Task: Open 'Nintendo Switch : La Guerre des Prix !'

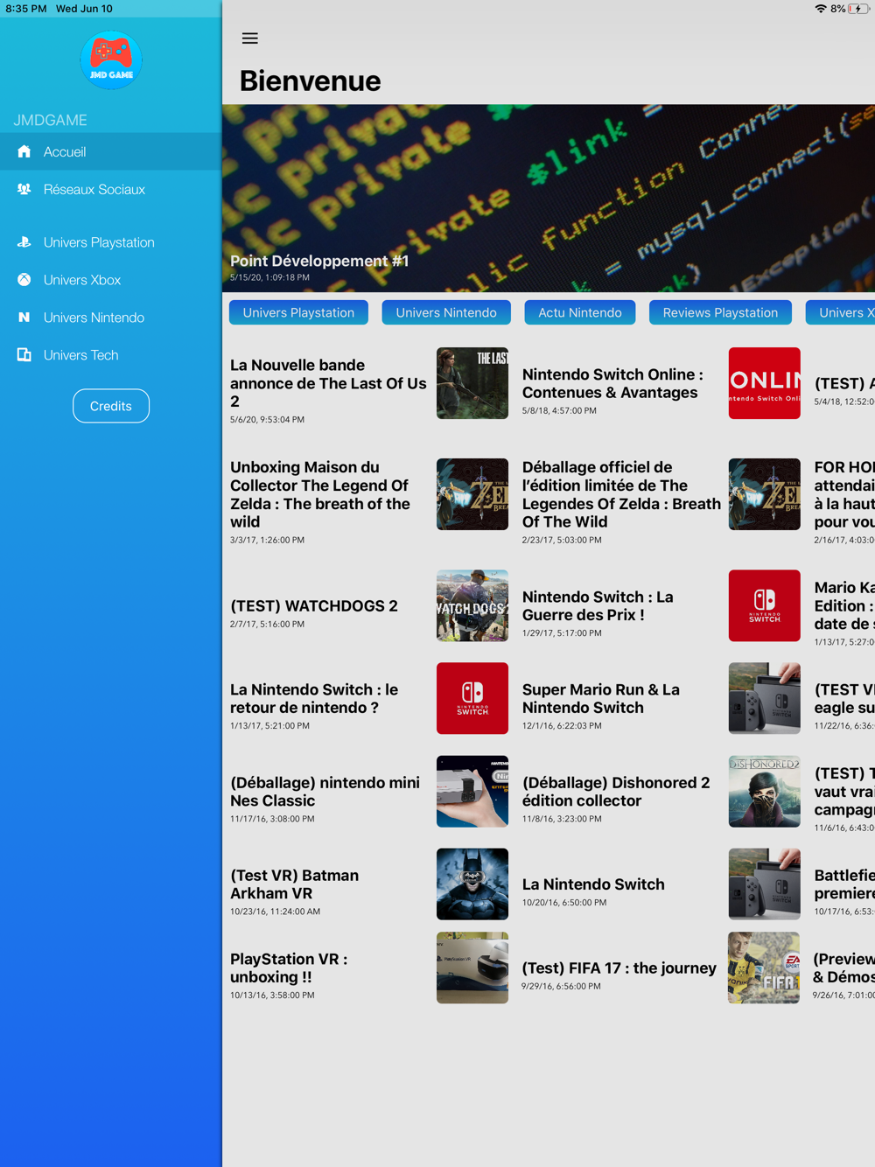Action: click(x=598, y=605)
